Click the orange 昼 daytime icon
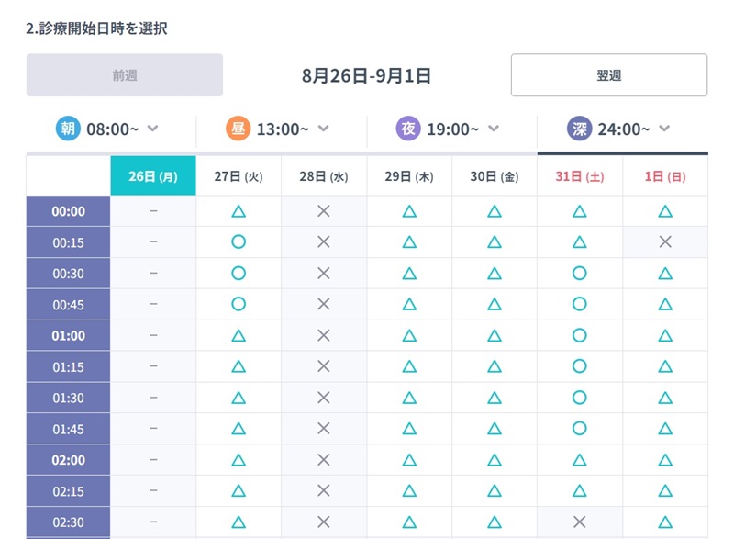This screenshot has width=734, height=539. (239, 129)
